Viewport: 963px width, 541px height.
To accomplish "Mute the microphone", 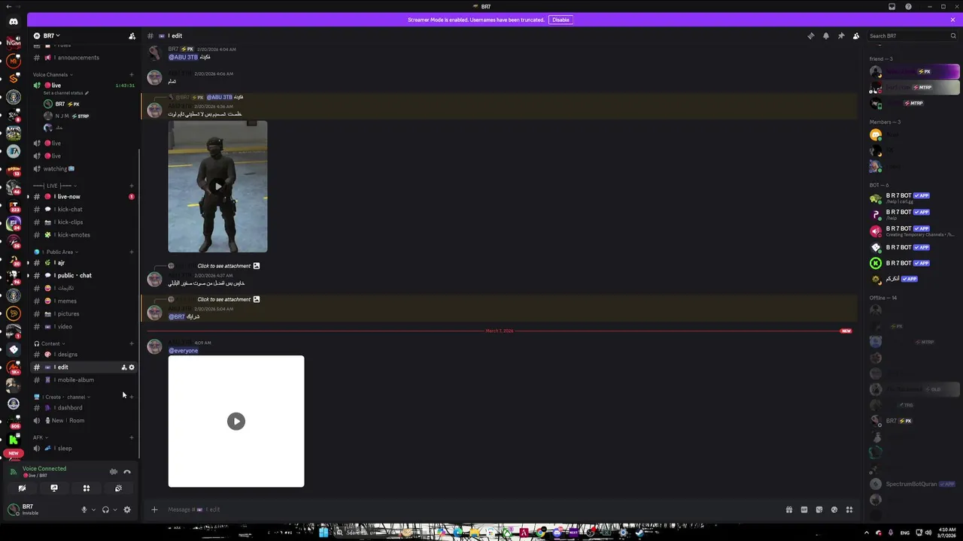I will coord(84,509).
